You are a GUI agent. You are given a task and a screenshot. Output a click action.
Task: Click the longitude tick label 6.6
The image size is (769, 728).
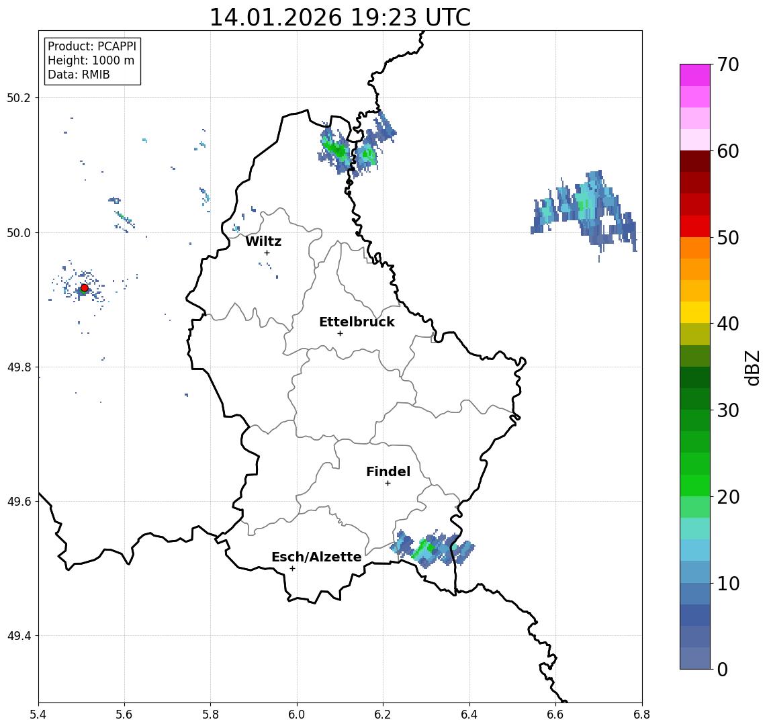point(556,715)
